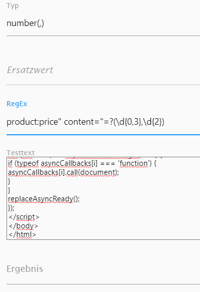This screenshot has width=200, height=292.
Task: Click the </script> line in Testtext
Action: click(24, 217)
